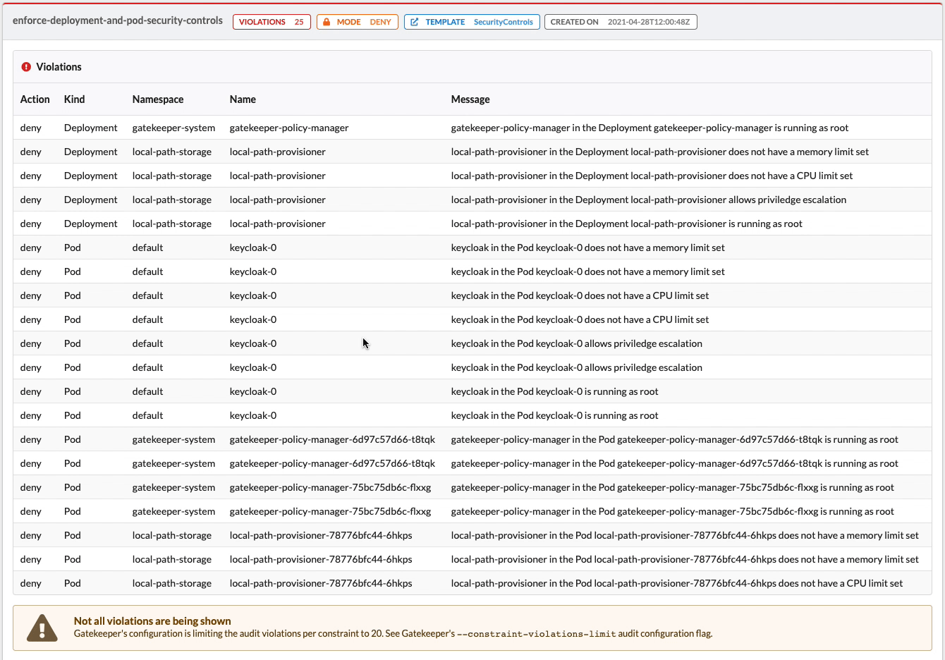Click the Violations section heading

click(59, 67)
